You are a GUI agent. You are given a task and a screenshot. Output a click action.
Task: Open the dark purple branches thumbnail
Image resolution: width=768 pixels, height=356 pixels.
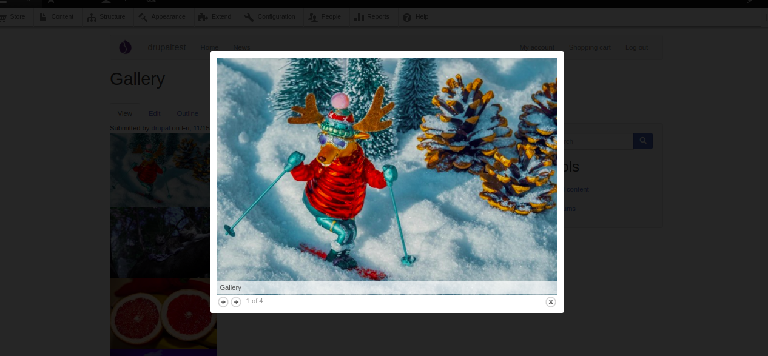pyautogui.click(x=160, y=243)
